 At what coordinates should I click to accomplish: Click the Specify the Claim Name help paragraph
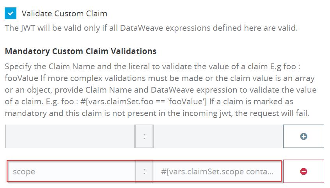[161, 90]
